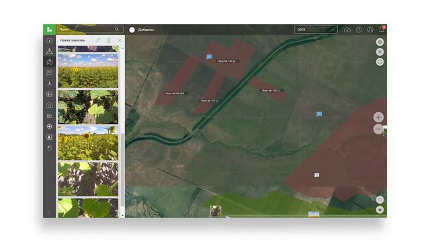Open the leaves photo thumbnail on the map
The height and width of the screenshot is (242, 430).
(x=215, y=211)
